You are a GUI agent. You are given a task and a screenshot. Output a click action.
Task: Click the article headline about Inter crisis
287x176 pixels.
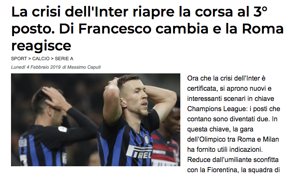tap(147, 28)
